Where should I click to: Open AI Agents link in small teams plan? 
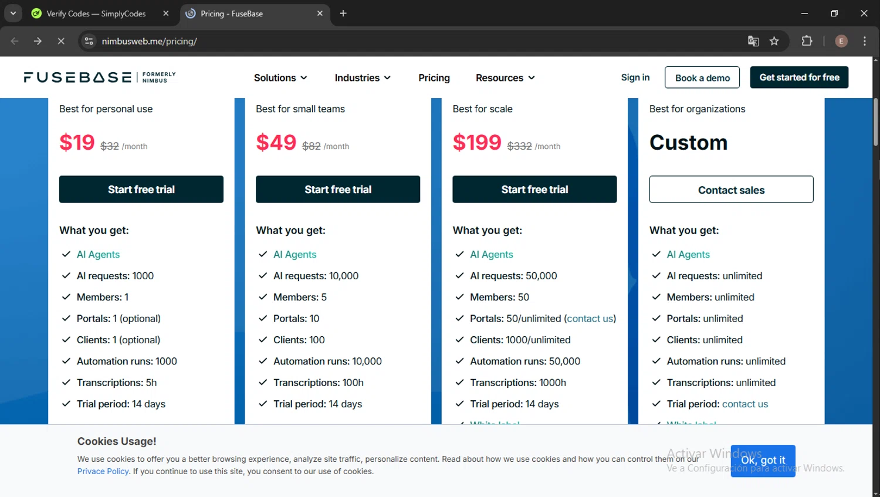pyautogui.click(x=295, y=254)
